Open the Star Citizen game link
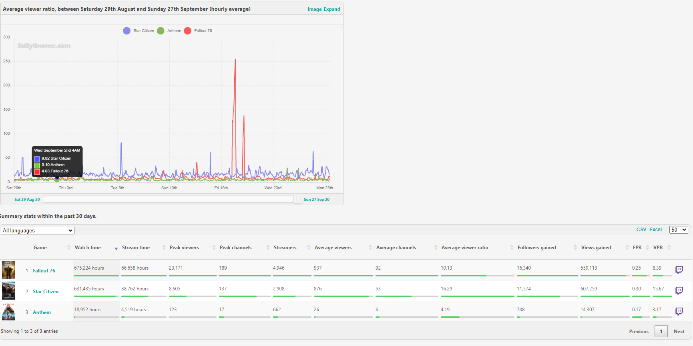This screenshot has width=693, height=346. click(x=46, y=292)
